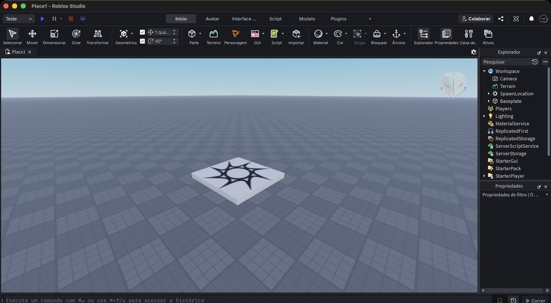The height and width of the screenshot is (303, 551).
Task: Open the user avatar menu
Action: click(544, 19)
